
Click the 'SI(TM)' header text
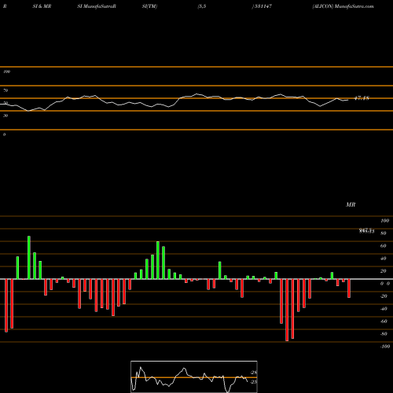point(149,6)
